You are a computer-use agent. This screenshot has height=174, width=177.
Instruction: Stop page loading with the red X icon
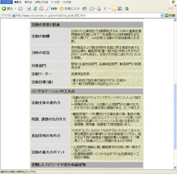click(29, 9)
